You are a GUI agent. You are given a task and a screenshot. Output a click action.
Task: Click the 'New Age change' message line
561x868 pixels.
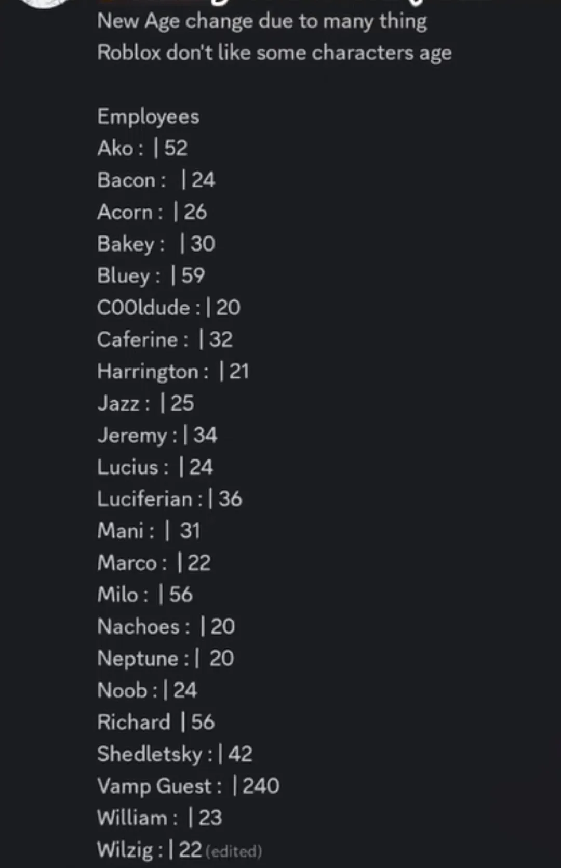coord(262,22)
